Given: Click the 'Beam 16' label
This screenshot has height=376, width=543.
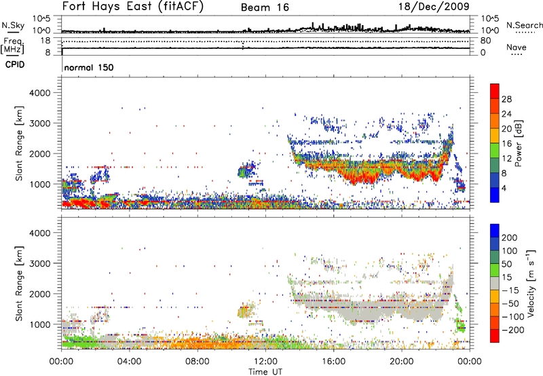Looking at the screenshot, I should [265, 7].
